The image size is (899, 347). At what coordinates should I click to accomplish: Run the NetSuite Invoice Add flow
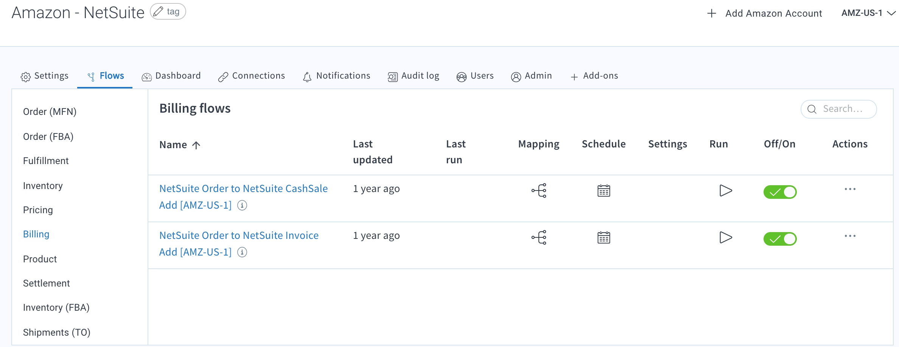point(725,237)
